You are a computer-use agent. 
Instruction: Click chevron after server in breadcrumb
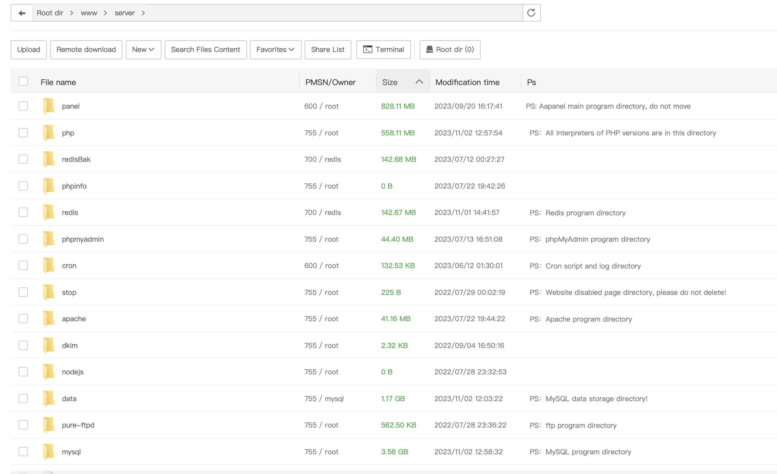coord(143,13)
